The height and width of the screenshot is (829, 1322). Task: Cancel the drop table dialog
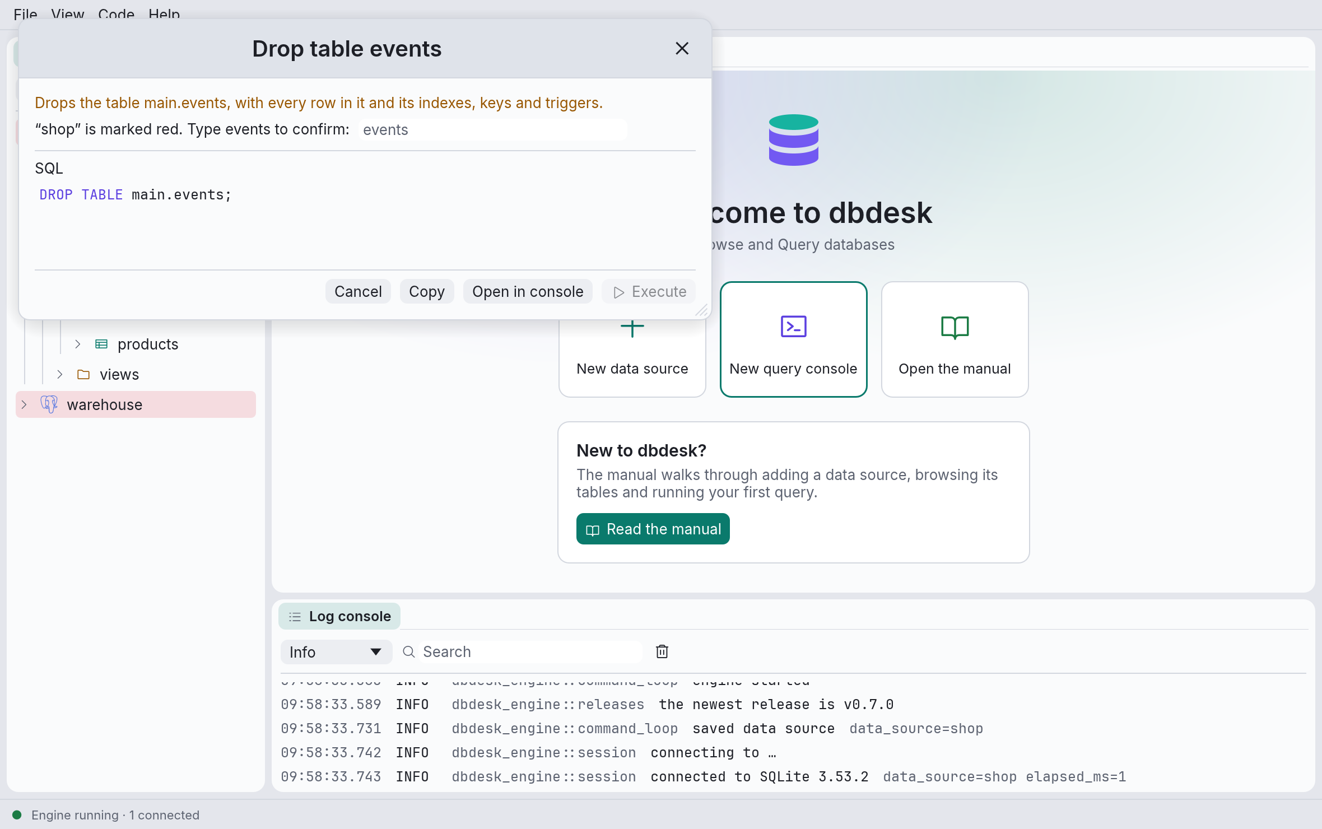[358, 291]
